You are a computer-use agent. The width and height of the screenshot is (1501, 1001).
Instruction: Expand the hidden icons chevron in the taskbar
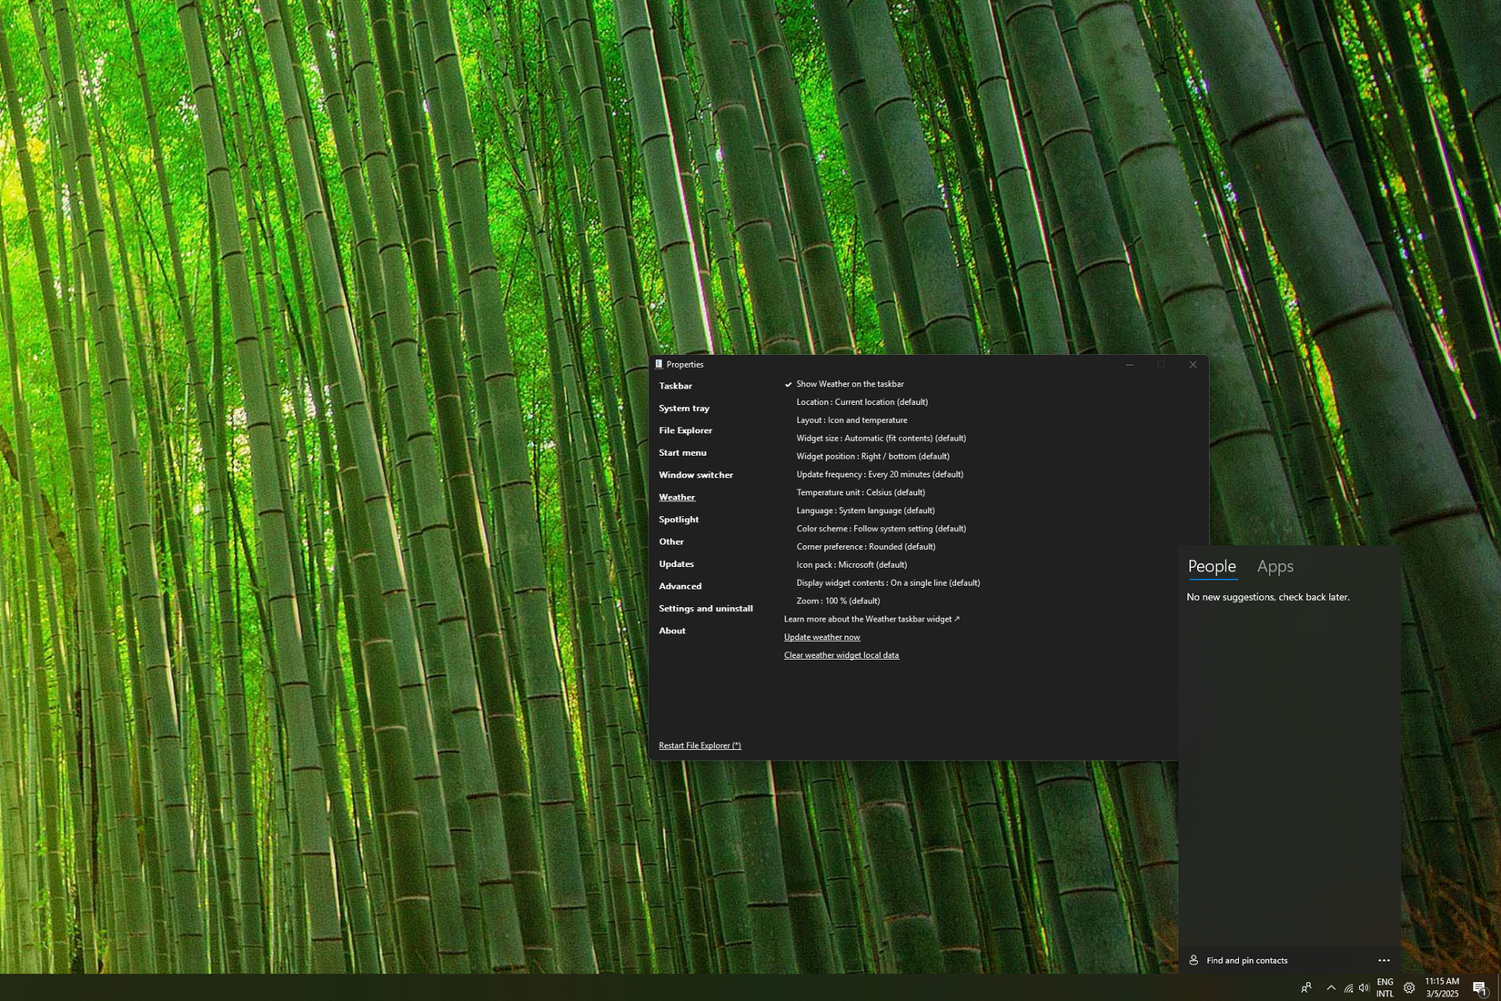click(x=1331, y=987)
